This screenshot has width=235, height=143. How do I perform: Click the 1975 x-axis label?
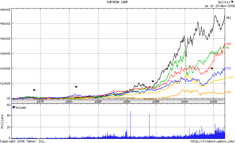tap(40, 102)
